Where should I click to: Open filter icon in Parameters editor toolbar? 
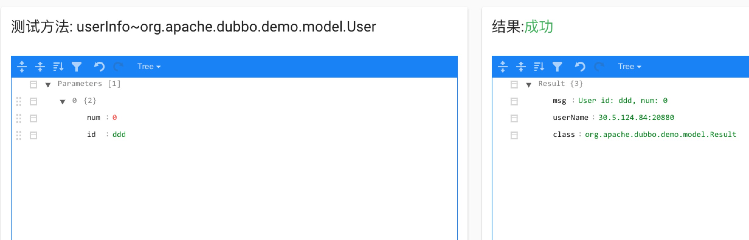pyautogui.click(x=77, y=66)
